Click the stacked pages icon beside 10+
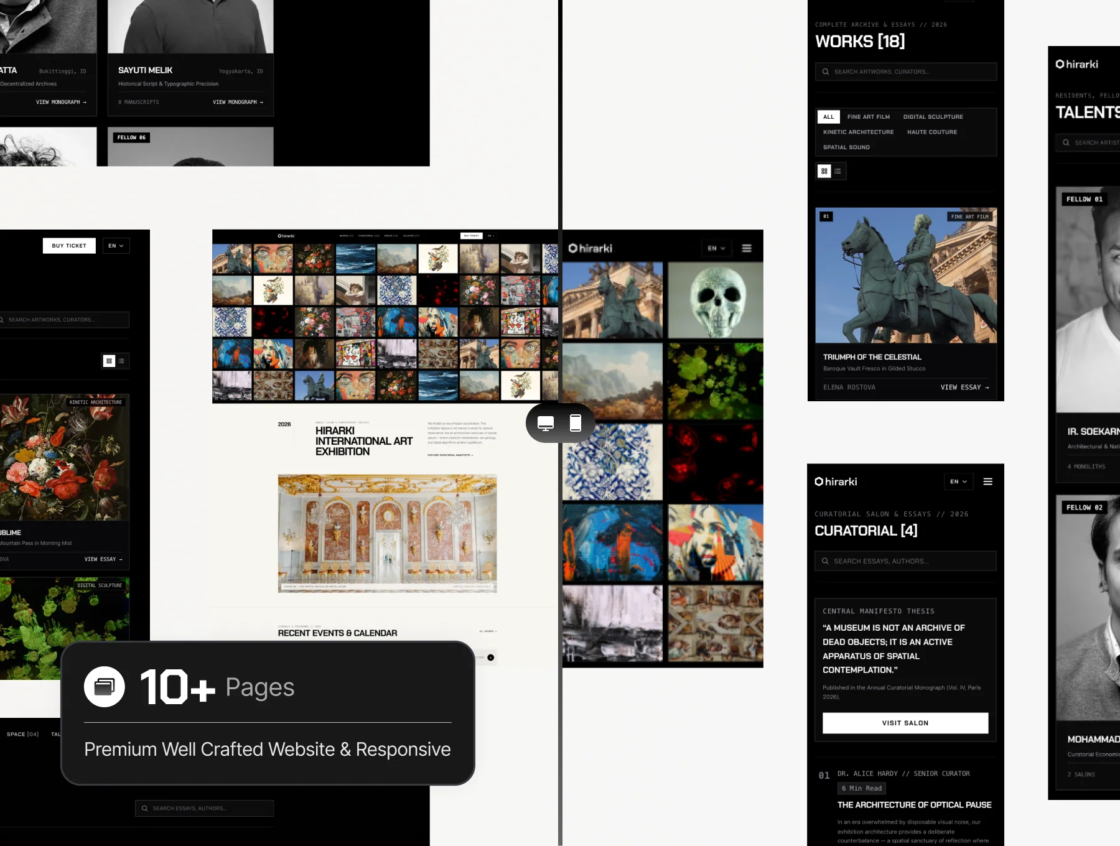Viewport: 1120px width, 846px height. pos(105,687)
